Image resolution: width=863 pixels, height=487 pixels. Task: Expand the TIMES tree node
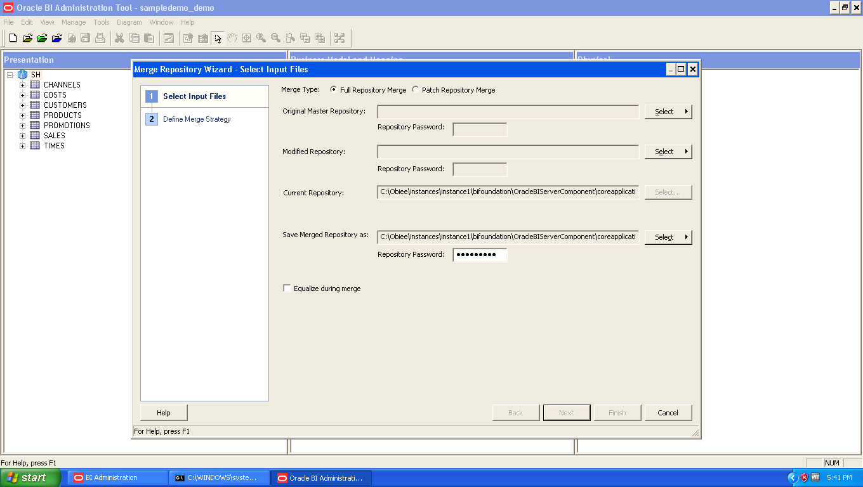(x=23, y=146)
